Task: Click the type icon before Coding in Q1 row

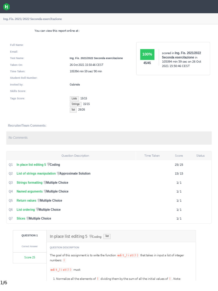Action: tap(48, 165)
